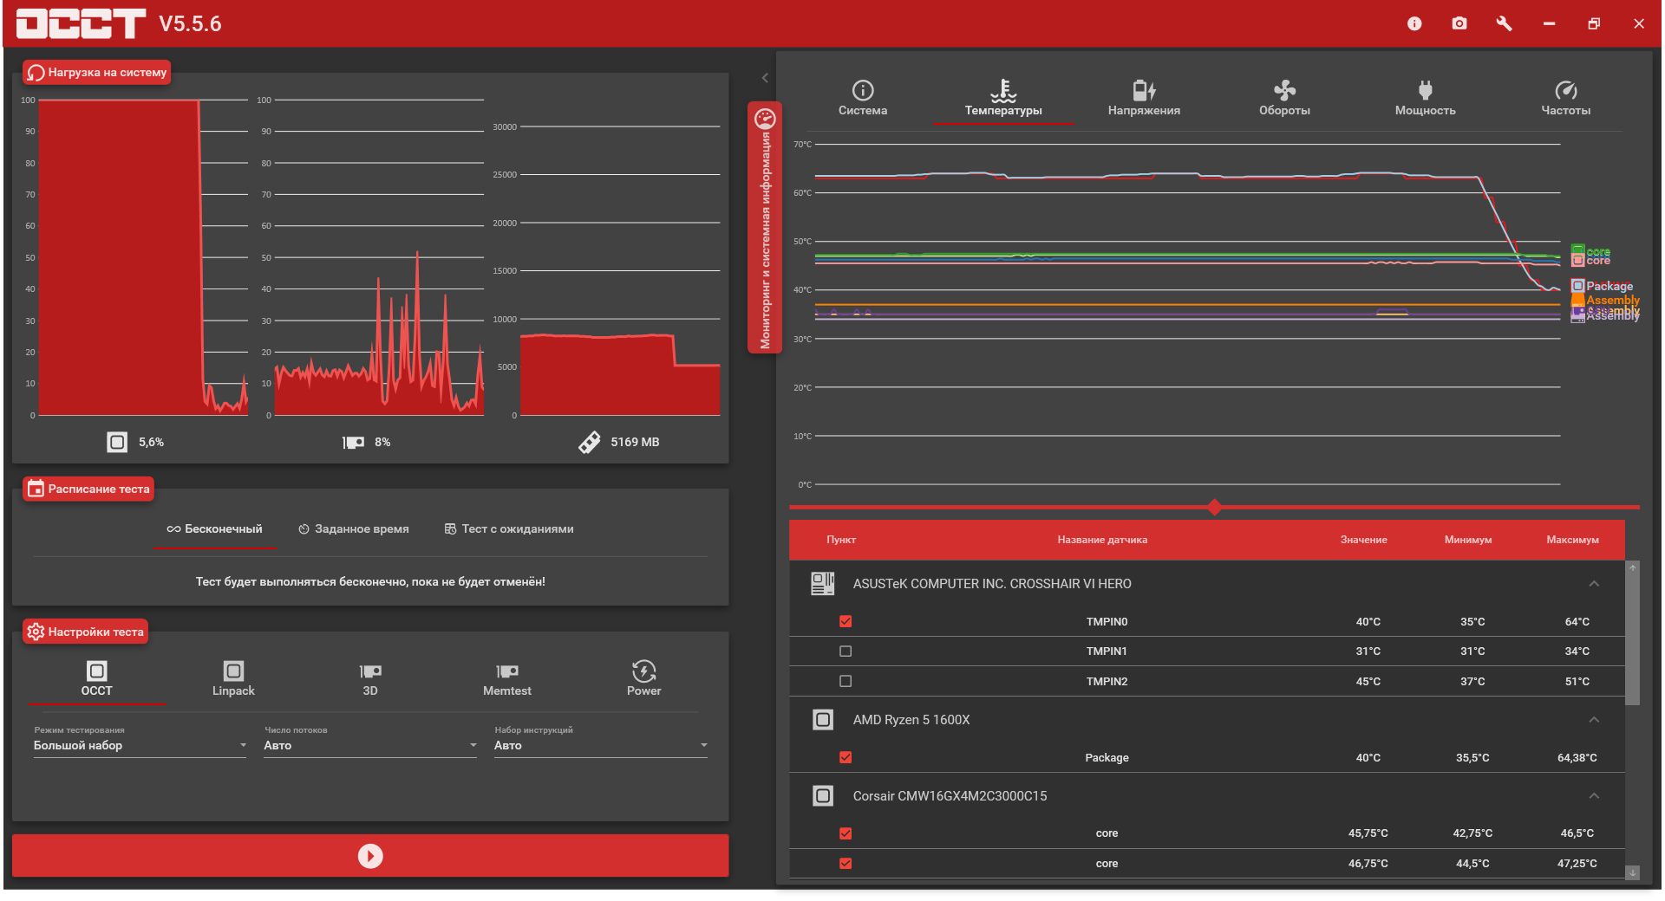
Task: Open settings with the wrench icon
Action: tap(1505, 23)
